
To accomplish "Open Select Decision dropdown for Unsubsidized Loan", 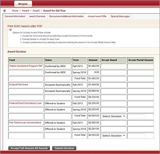I will pyautogui.click(x=114, y=136).
